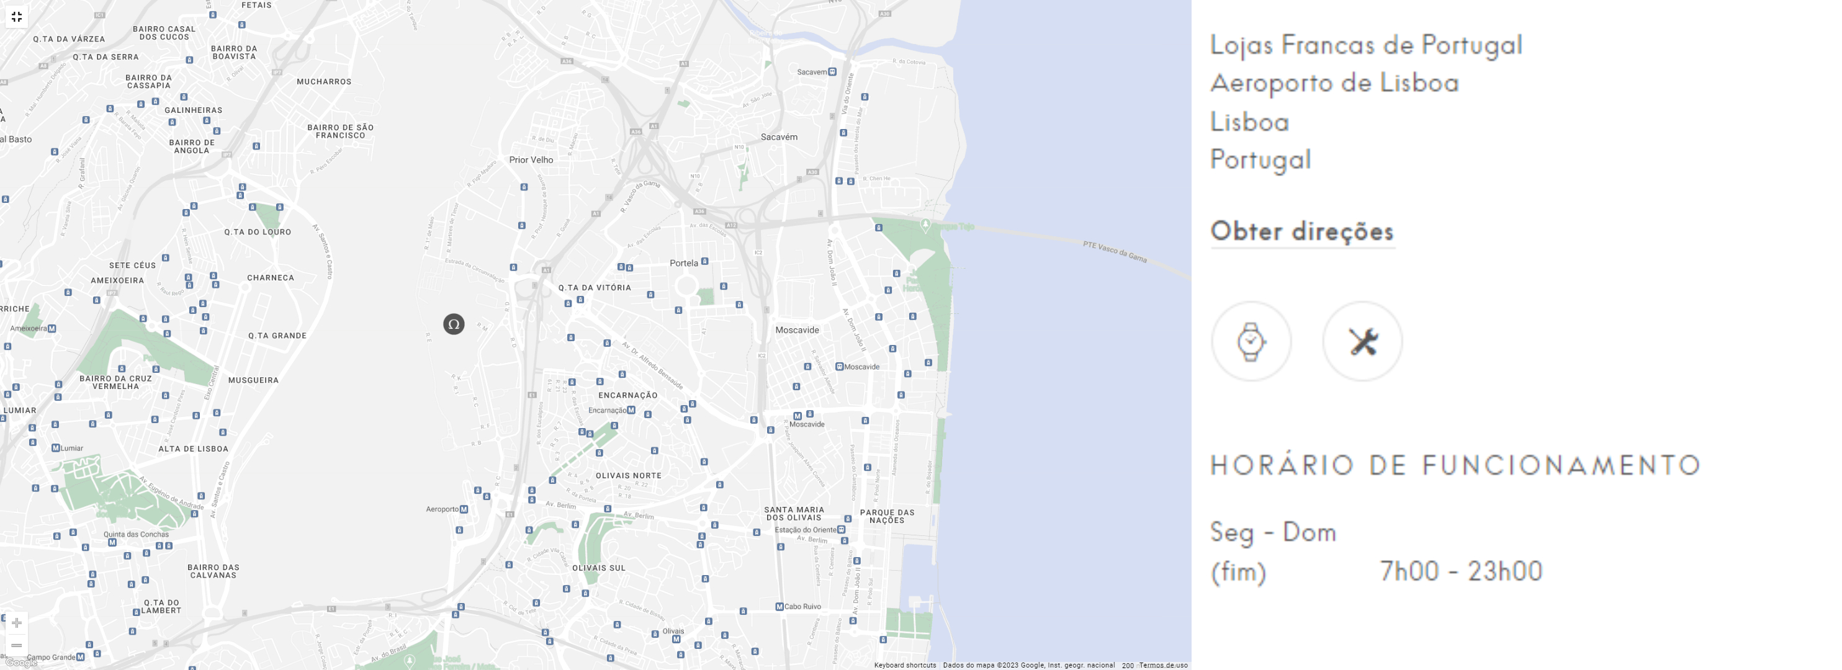Click the Aeroporto metro station icon
This screenshot has width=1842, height=670.
point(464,510)
